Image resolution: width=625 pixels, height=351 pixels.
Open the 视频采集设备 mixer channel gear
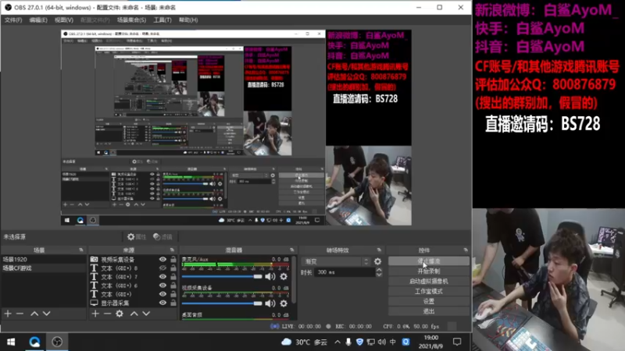(284, 303)
